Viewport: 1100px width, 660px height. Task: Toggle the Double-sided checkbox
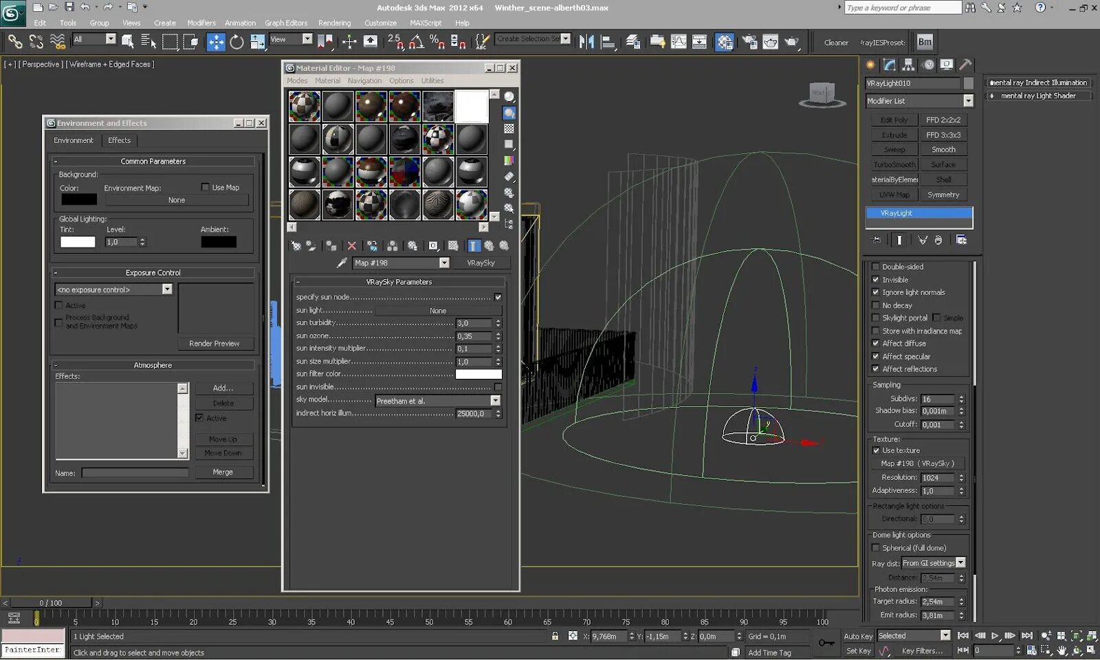pos(876,267)
